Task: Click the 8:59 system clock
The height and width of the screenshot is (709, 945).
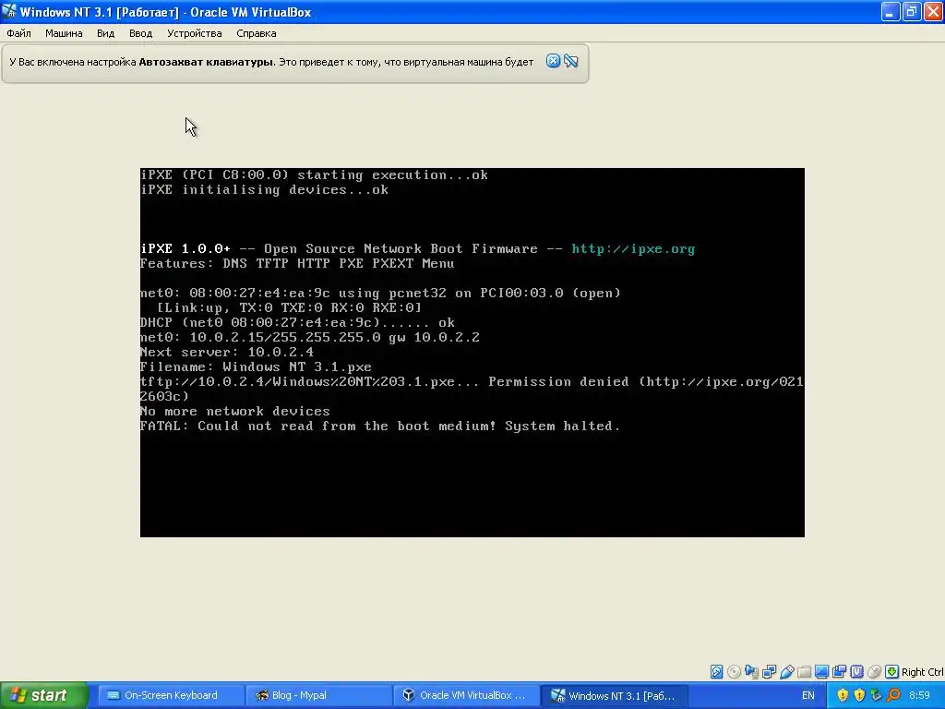Action: point(919,695)
